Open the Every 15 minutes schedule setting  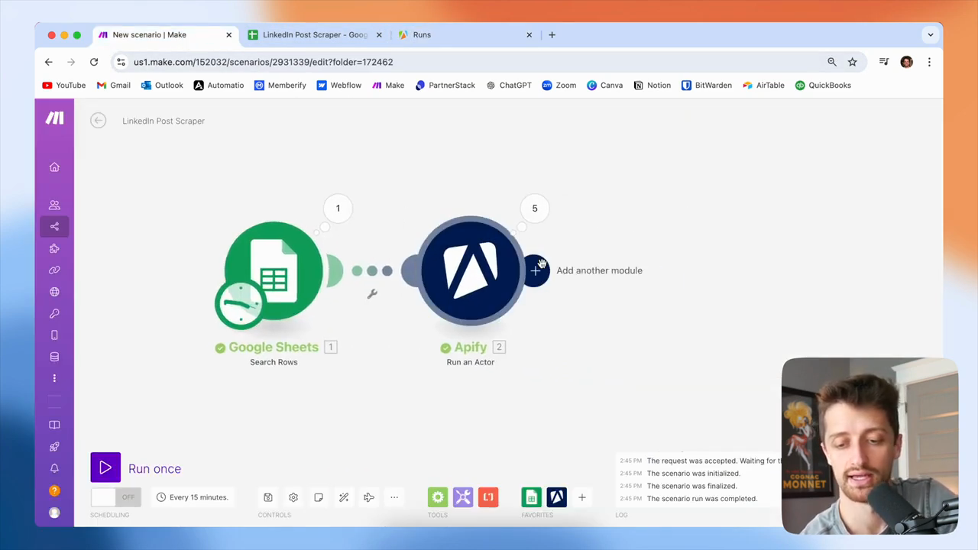[x=192, y=497]
